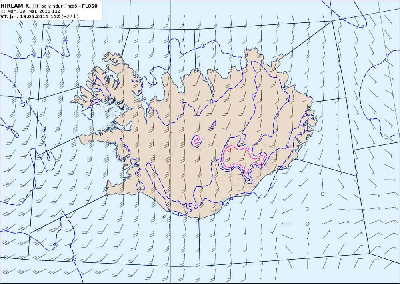Click the red '2' temperature contour label
The width and height of the screenshot is (400, 284).
[x=229, y=149]
